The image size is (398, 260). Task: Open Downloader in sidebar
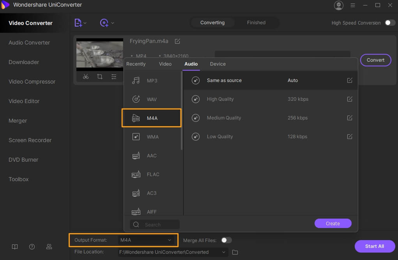point(24,62)
